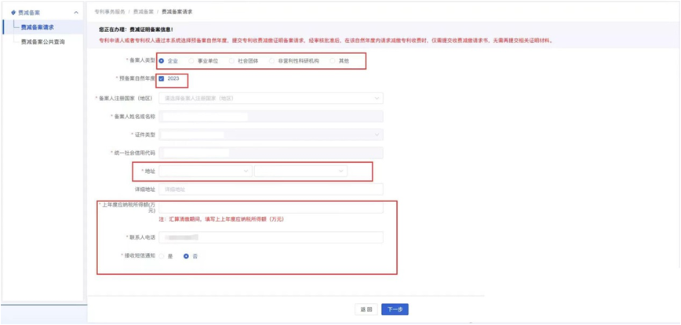Select 事业单位 radio option

[191, 61]
